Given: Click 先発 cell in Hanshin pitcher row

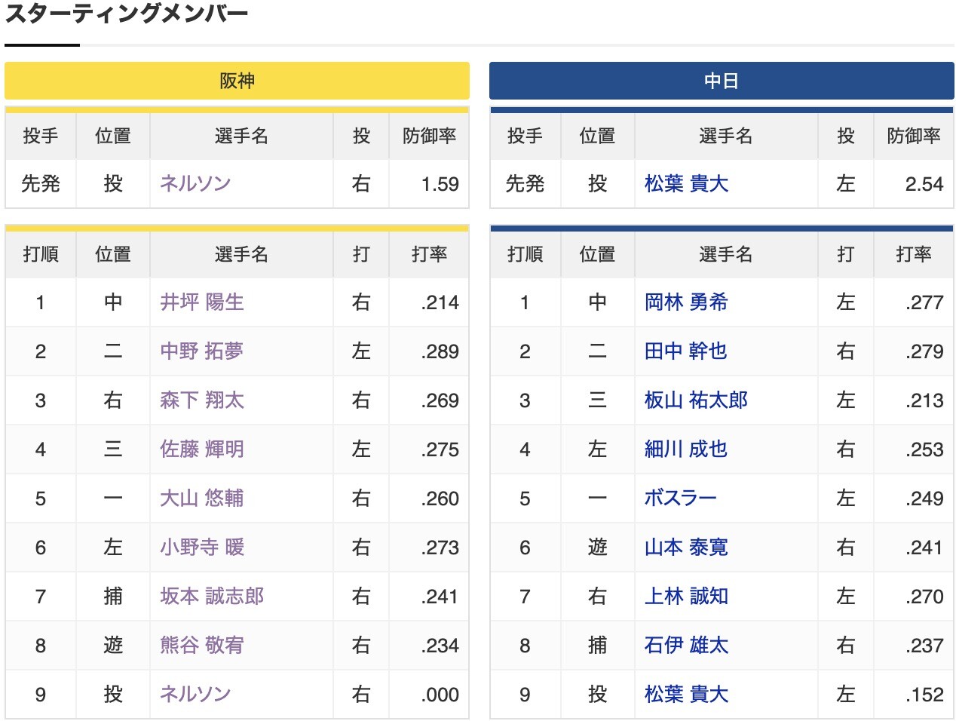Looking at the screenshot, I should [41, 183].
